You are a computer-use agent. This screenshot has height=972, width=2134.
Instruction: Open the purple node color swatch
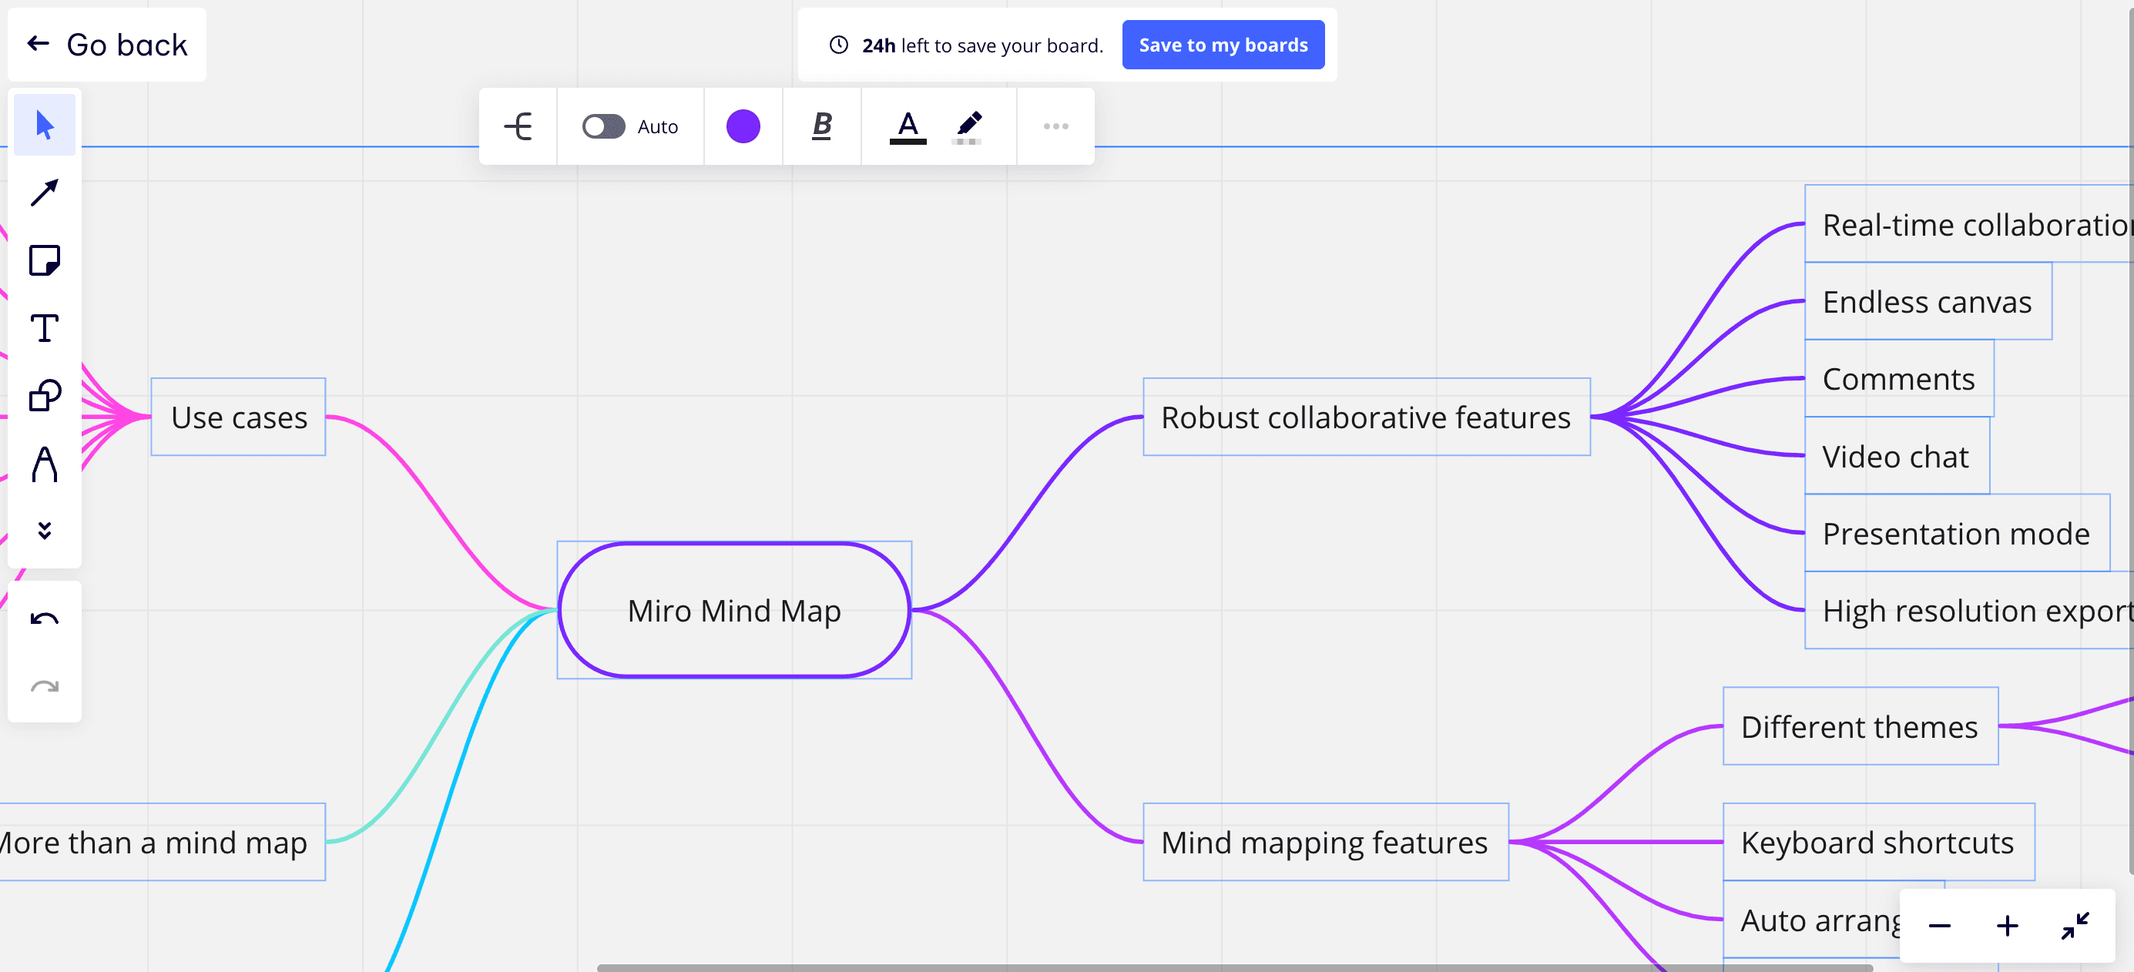click(743, 126)
